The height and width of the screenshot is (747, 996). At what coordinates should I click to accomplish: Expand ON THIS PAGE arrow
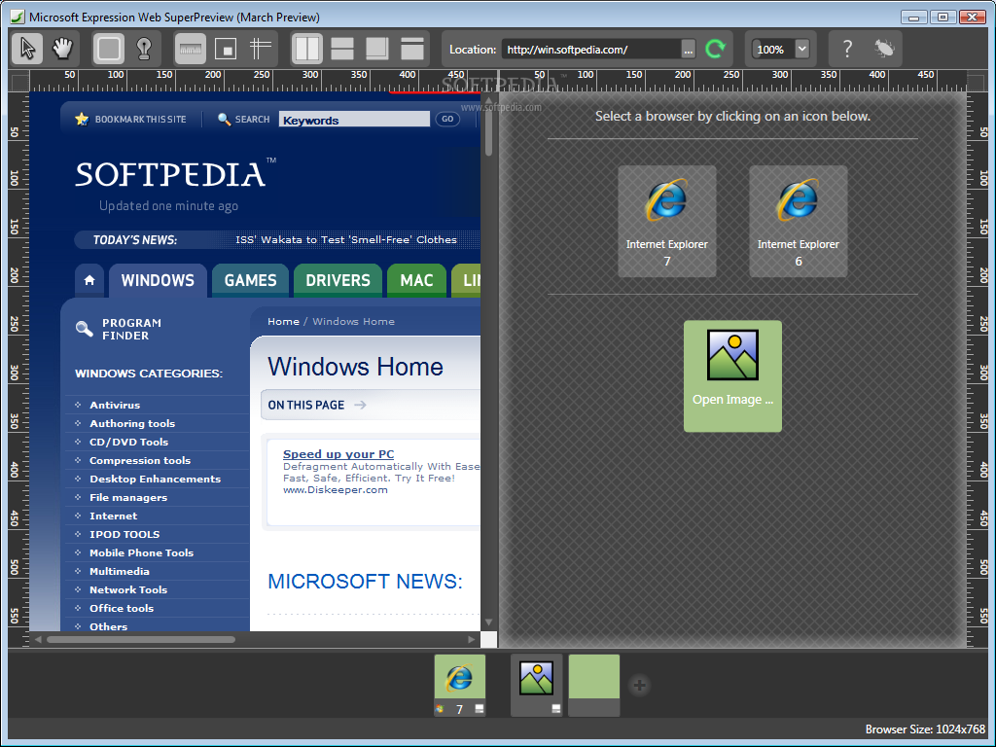click(360, 405)
